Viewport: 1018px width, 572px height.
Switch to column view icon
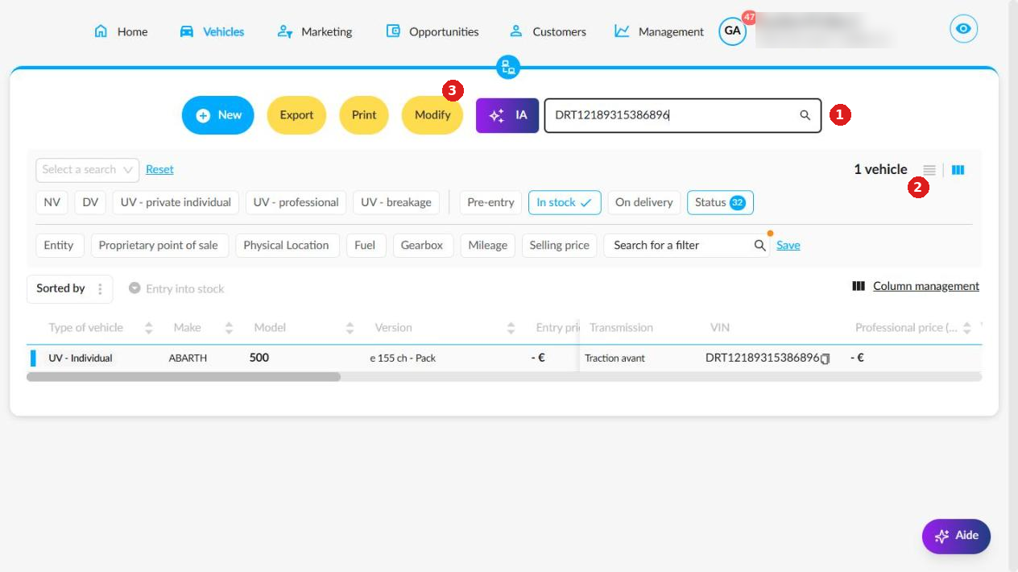[958, 170]
